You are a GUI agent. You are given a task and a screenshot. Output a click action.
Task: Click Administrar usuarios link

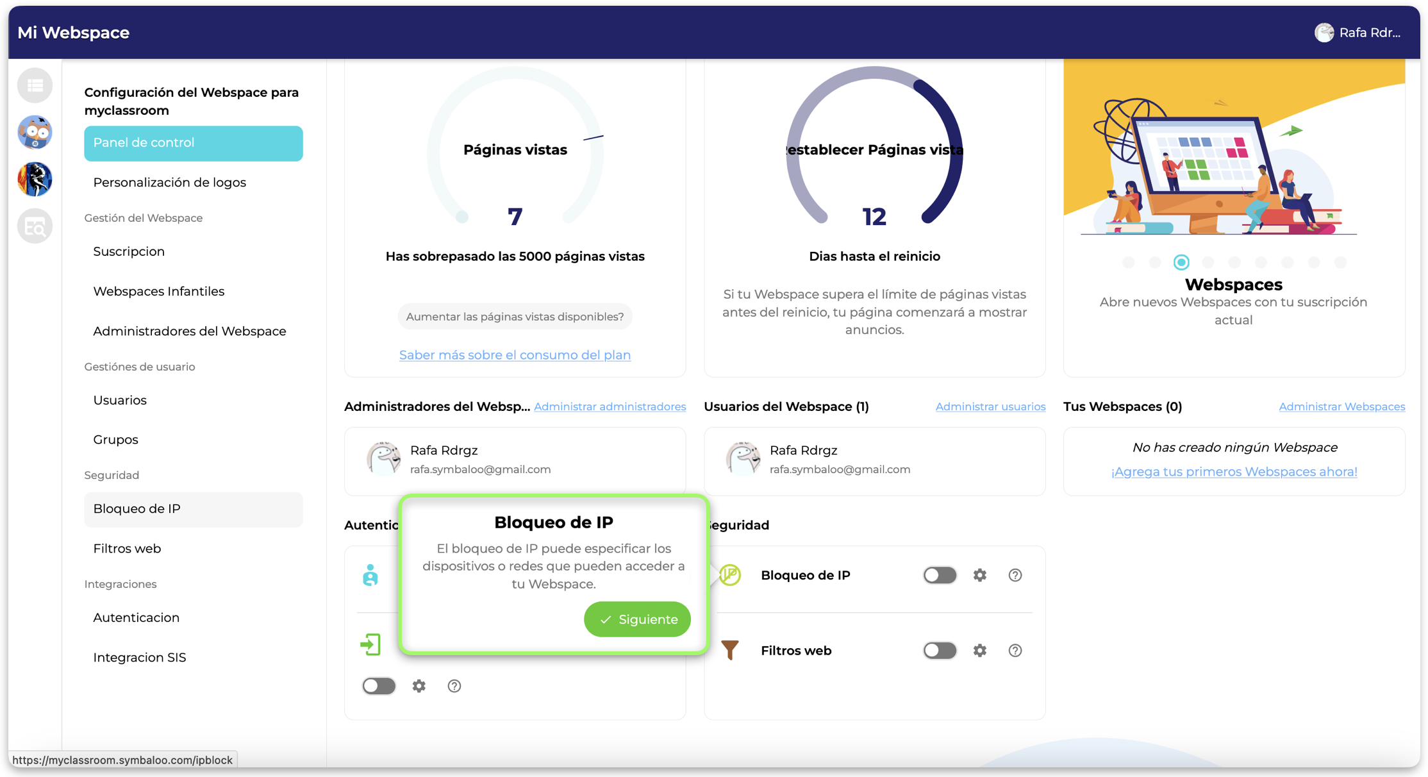[990, 406]
